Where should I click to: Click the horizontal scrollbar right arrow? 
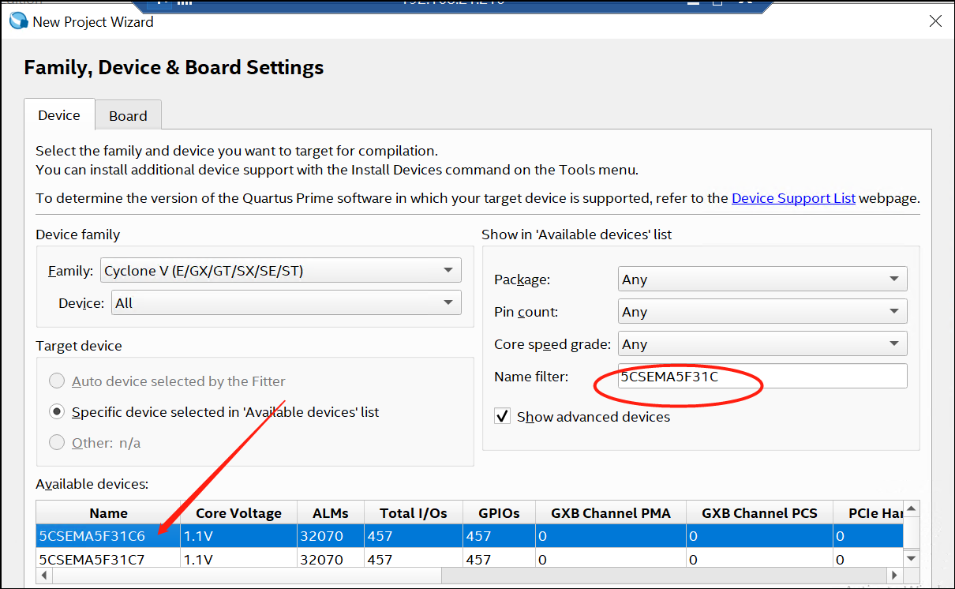coord(894,576)
